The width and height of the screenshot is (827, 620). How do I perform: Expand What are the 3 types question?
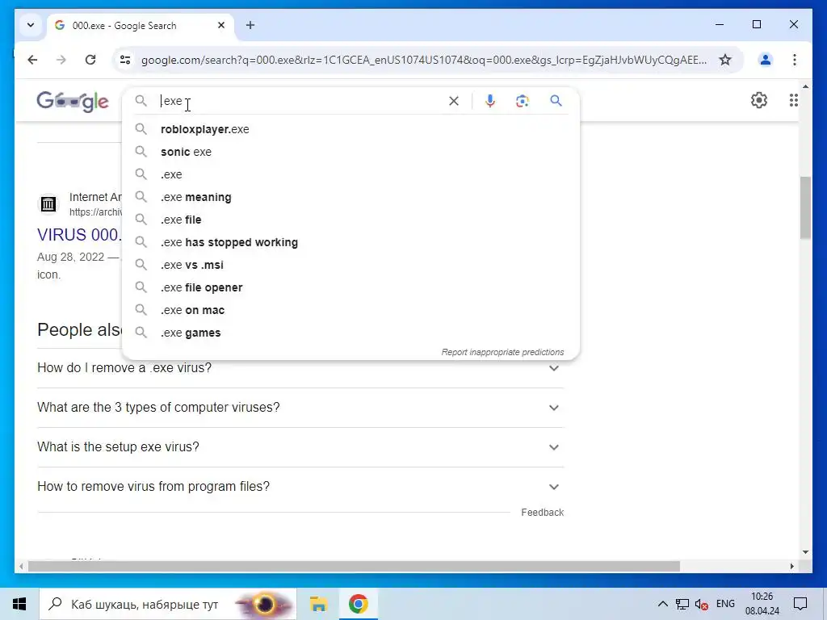coord(300,408)
